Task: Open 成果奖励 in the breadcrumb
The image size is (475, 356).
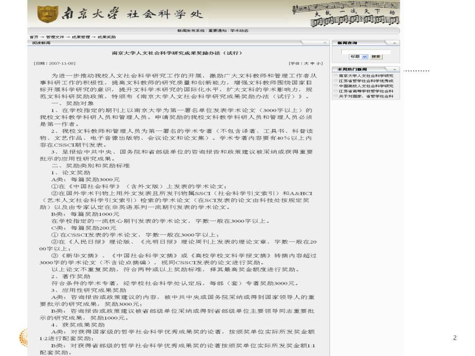Action: coord(106,37)
